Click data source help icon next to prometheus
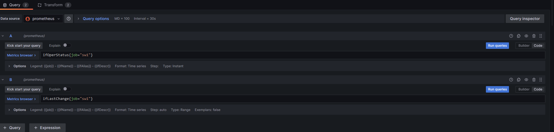Image resolution: width=554 pixels, height=132 pixels. [69, 19]
